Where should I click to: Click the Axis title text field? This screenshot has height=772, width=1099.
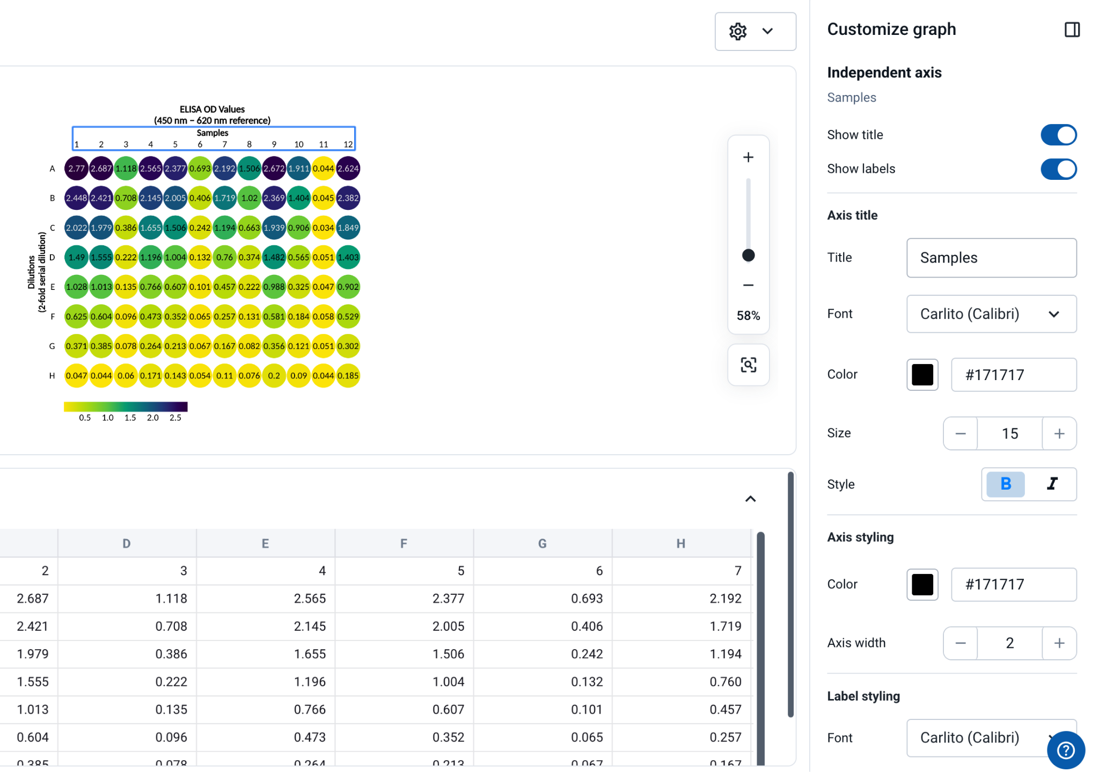(x=991, y=258)
